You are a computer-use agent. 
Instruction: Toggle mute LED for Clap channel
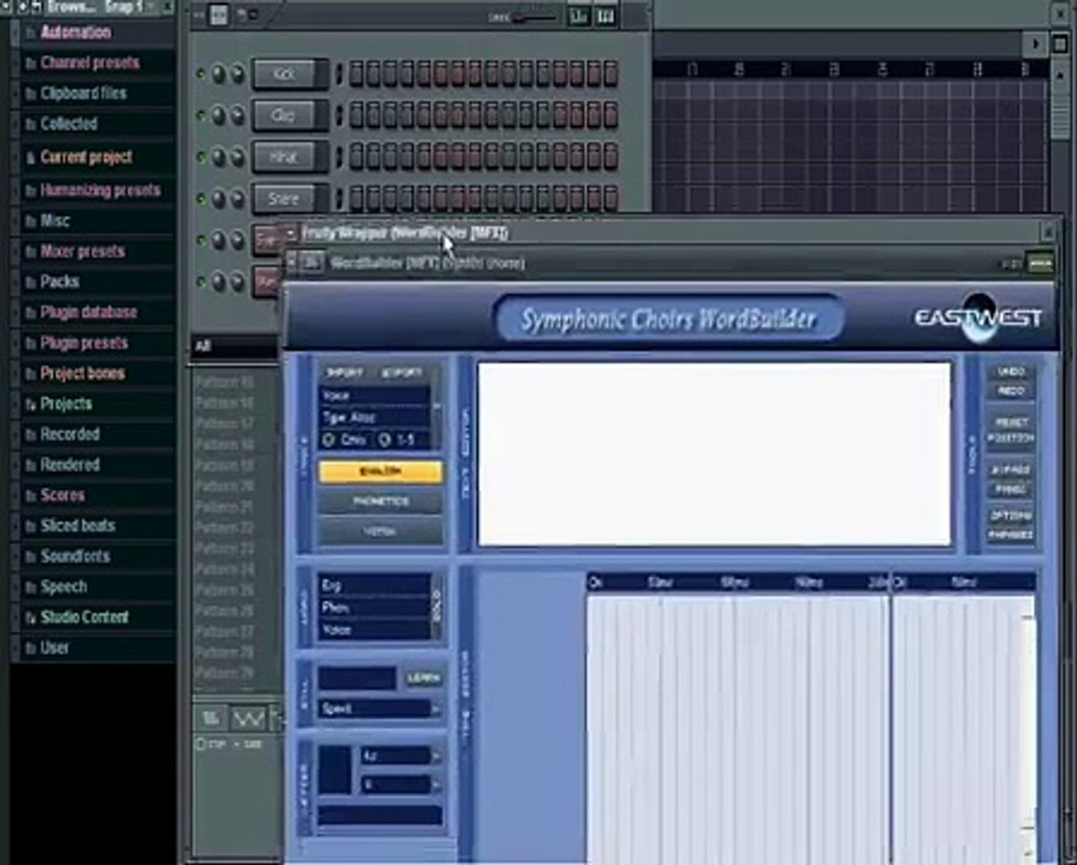click(200, 116)
